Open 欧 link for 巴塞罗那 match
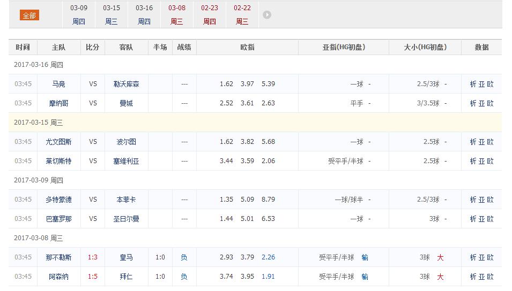Screen dimensions: 512x291 pyautogui.click(x=490, y=219)
